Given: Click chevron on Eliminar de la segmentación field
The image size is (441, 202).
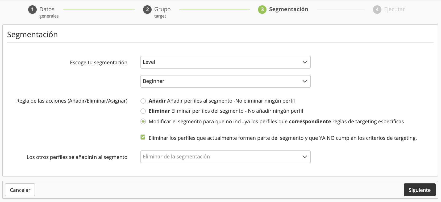Looking at the screenshot, I should tap(305, 157).
